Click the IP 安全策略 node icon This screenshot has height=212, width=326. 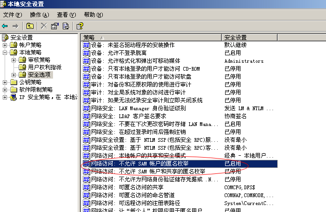click(13, 97)
